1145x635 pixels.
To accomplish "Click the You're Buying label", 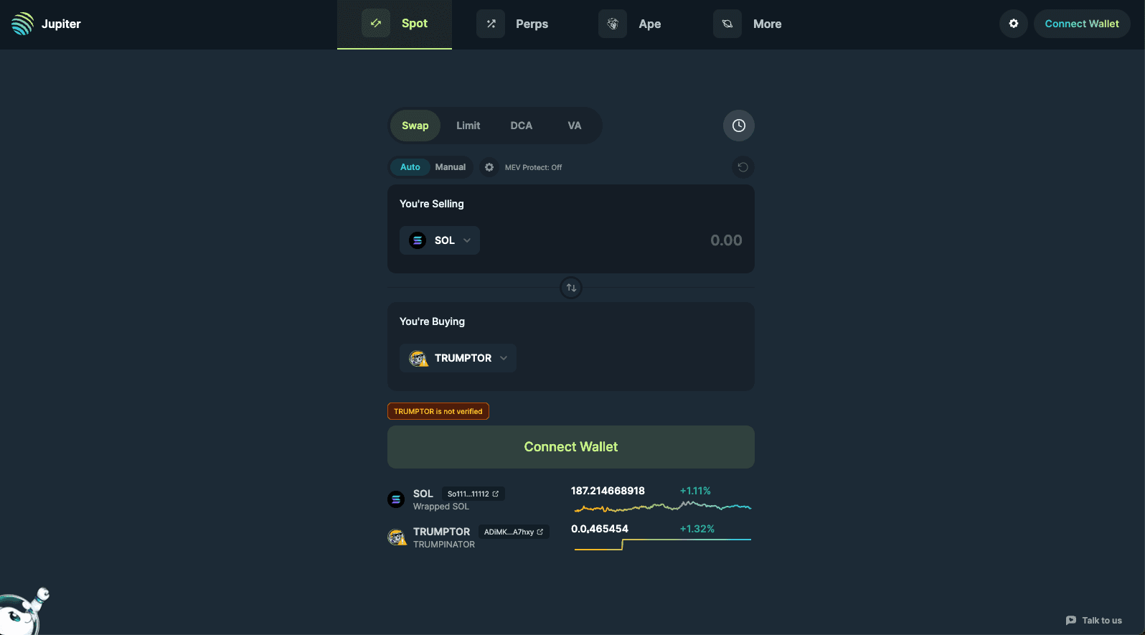I will [x=432, y=321].
